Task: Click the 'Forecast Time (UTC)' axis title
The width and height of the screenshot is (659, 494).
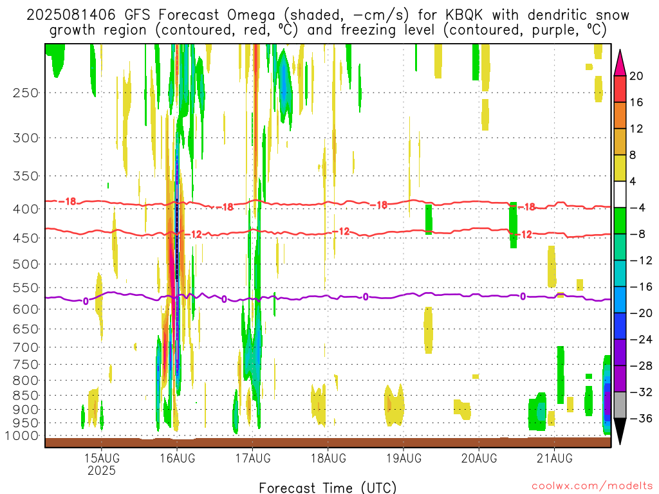Action: click(328, 488)
